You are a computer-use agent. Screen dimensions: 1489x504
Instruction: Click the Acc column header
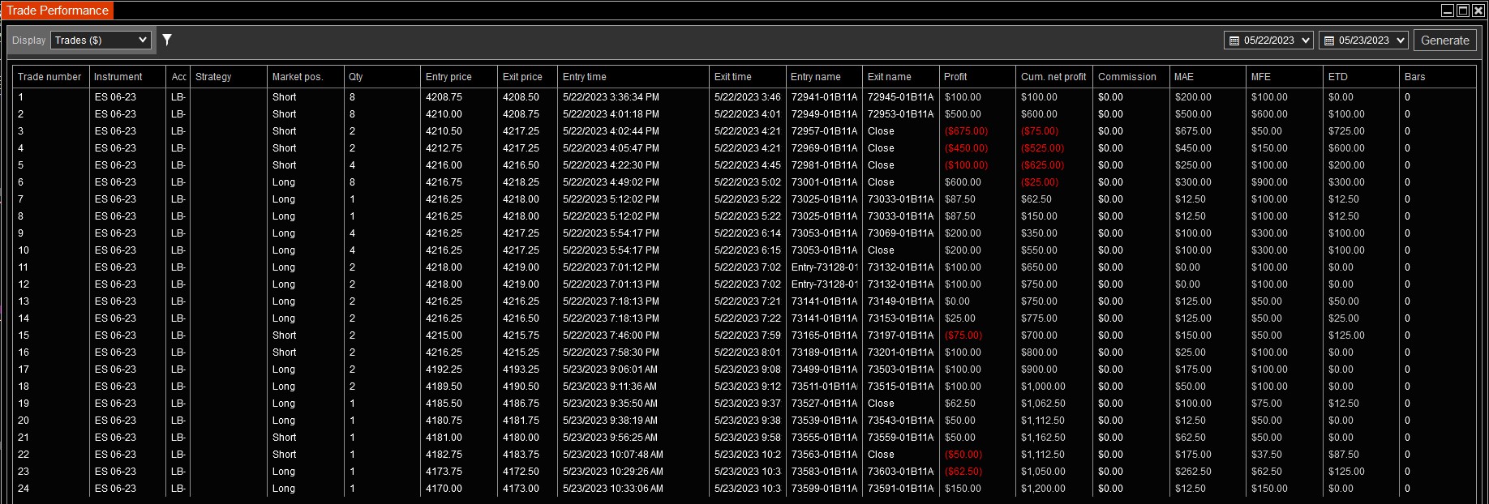click(178, 77)
